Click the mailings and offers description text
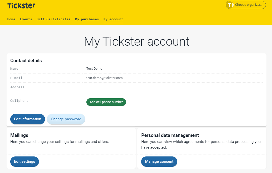 (x=60, y=142)
